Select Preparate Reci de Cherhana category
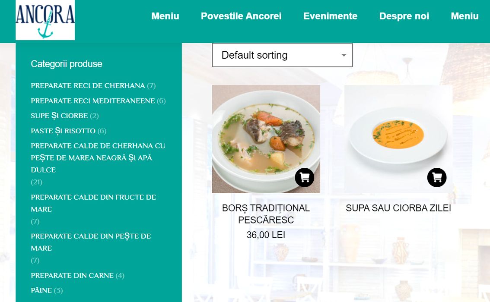490x302 pixels. point(88,85)
